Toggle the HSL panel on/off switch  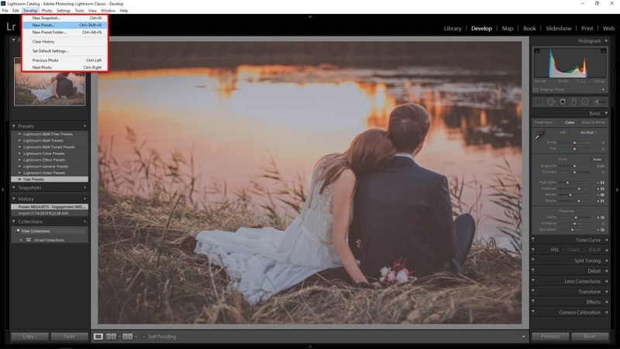tap(533, 250)
